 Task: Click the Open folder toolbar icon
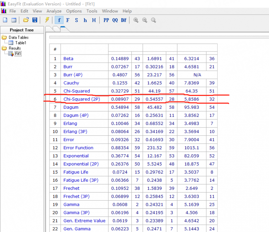[x=26, y=20]
